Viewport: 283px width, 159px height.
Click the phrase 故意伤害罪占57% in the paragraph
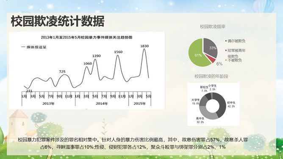point(201,140)
